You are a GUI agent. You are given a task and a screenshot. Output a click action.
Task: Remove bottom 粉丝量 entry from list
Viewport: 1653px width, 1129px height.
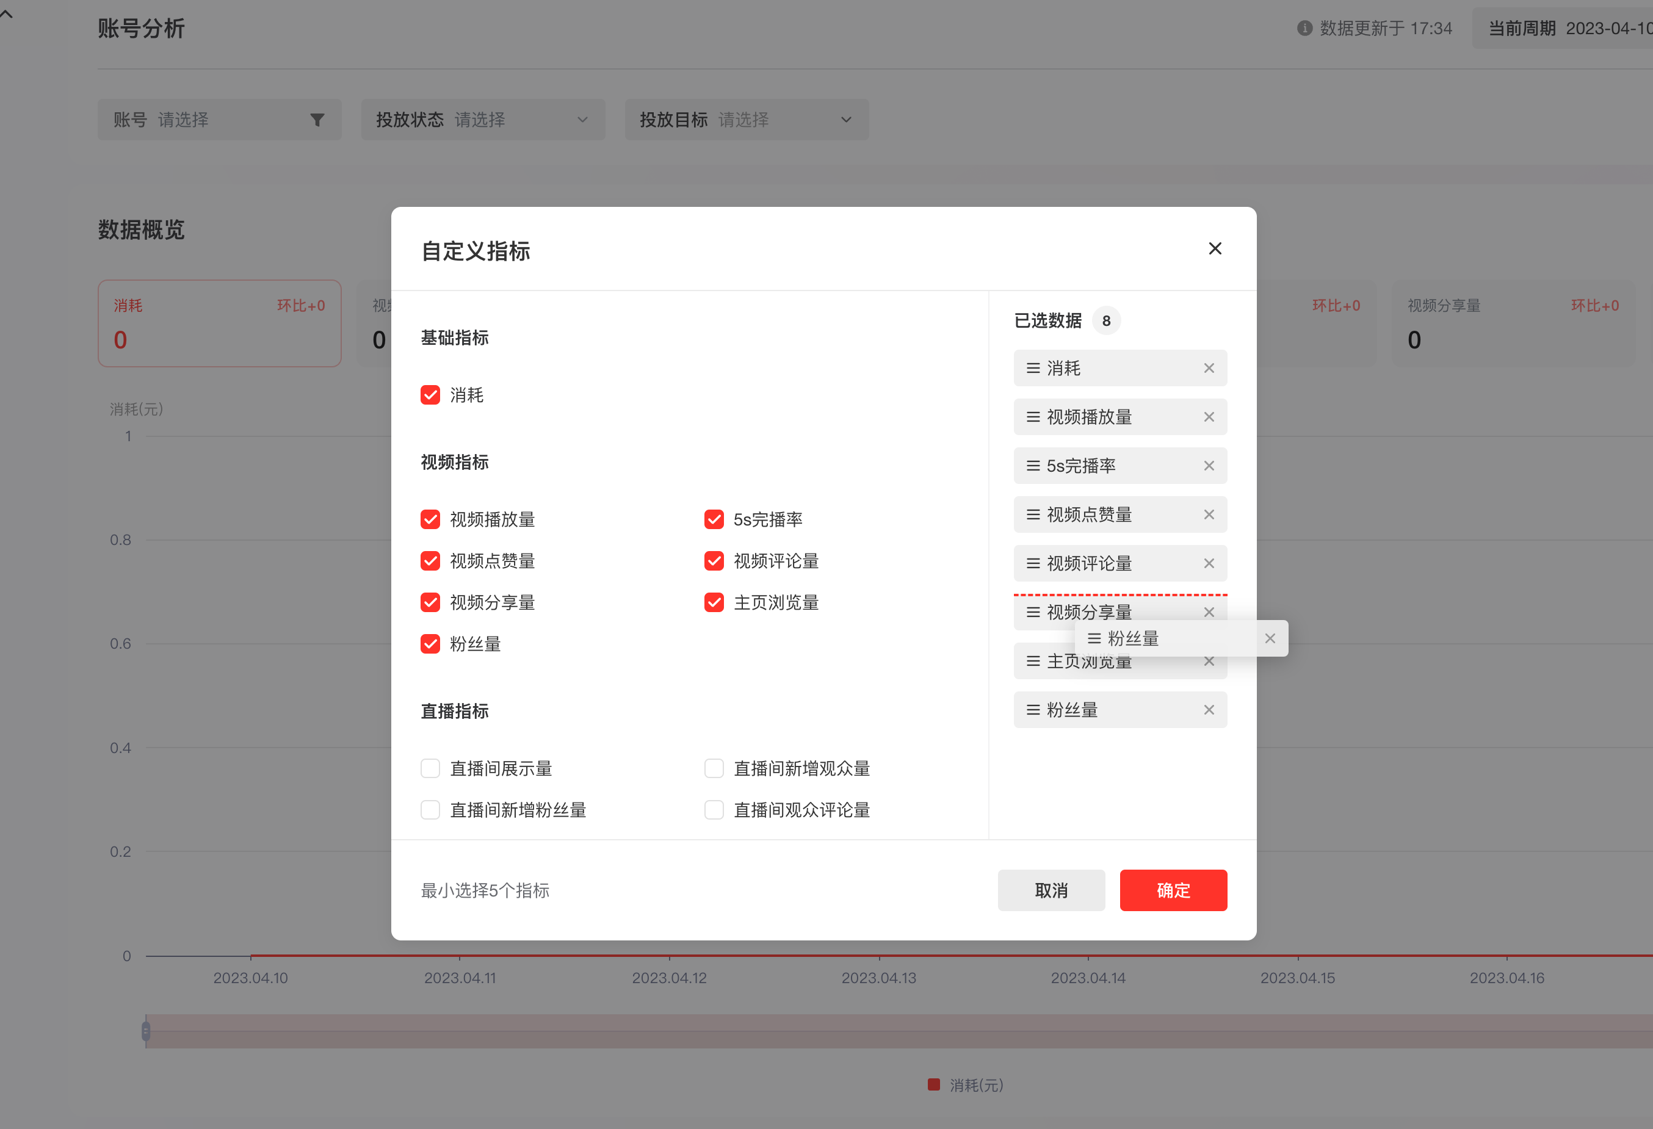(1209, 710)
